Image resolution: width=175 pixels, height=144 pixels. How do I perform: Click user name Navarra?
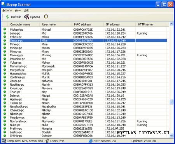(47, 88)
